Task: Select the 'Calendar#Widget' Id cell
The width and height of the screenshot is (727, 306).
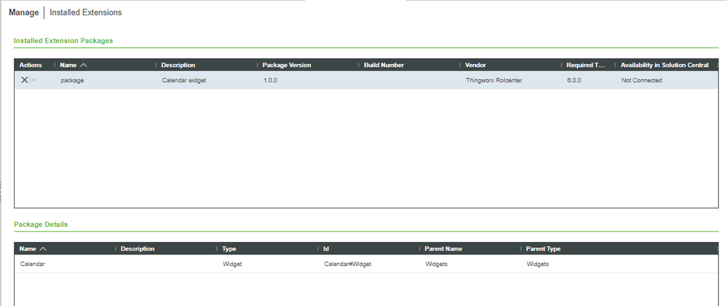Action: point(347,264)
